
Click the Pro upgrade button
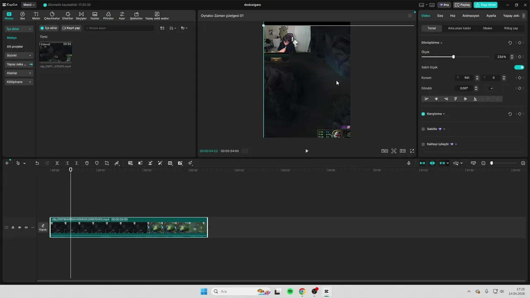(x=445, y=5)
